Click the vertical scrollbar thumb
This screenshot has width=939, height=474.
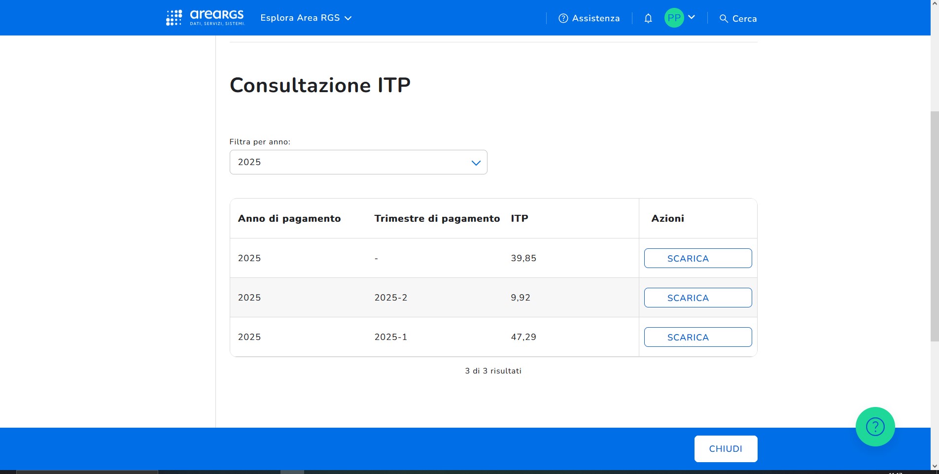click(935, 227)
